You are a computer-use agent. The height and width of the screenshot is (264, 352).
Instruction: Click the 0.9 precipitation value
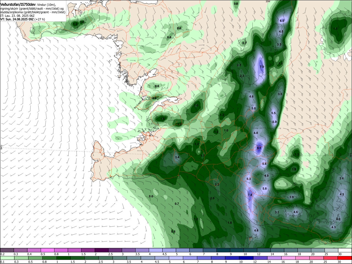click(x=154, y=98)
